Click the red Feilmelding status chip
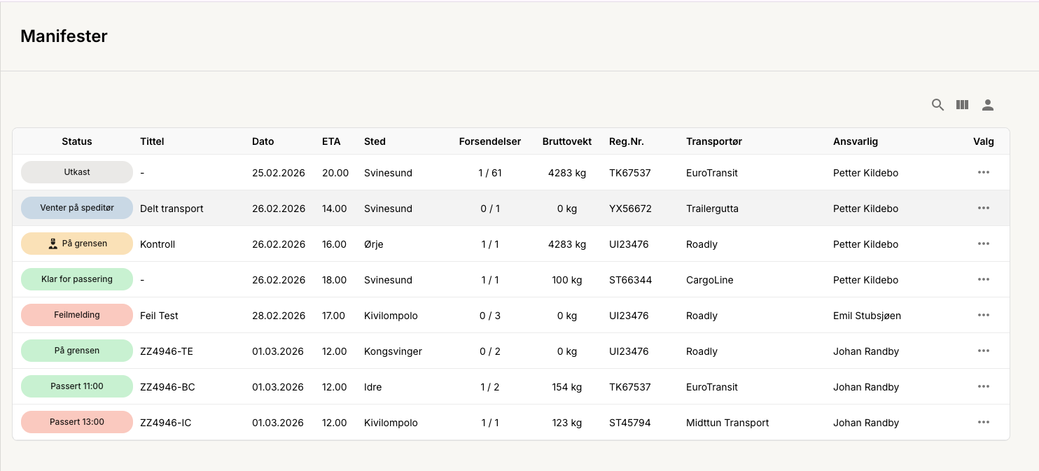1039x471 pixels. pos(76,314)
